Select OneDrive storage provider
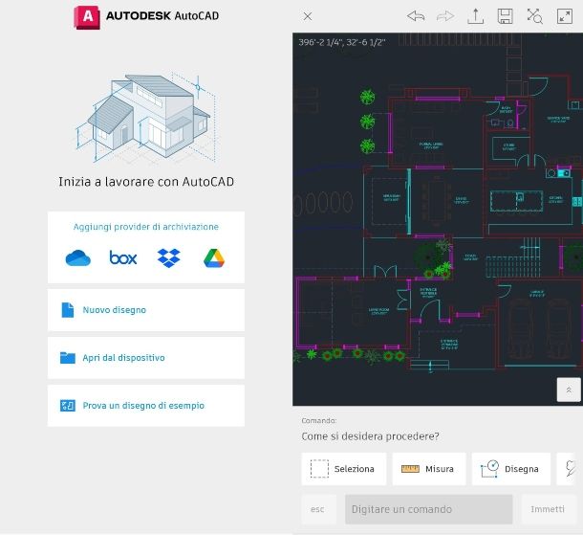Viewport: 583px width, 535px height. tap(78, 258)
